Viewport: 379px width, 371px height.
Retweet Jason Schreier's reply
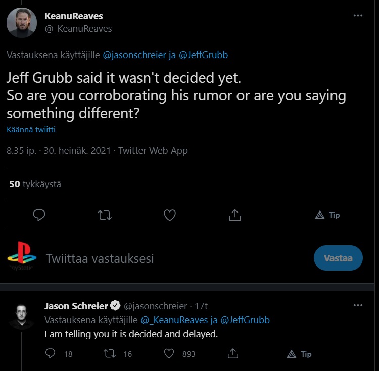click(x=110, y=353)
